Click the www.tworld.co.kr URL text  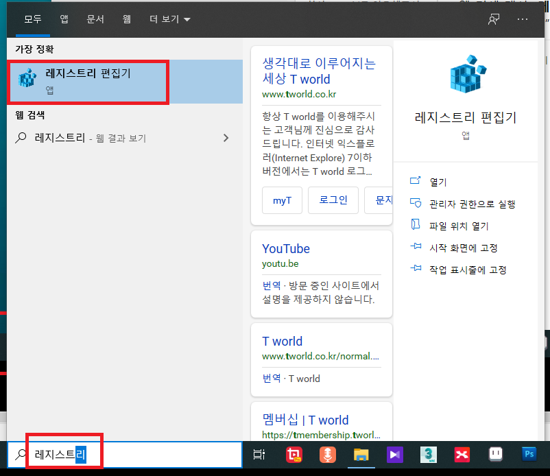pos(299,95)
